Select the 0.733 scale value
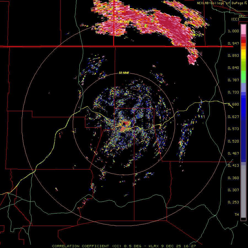 coord(233,92)
